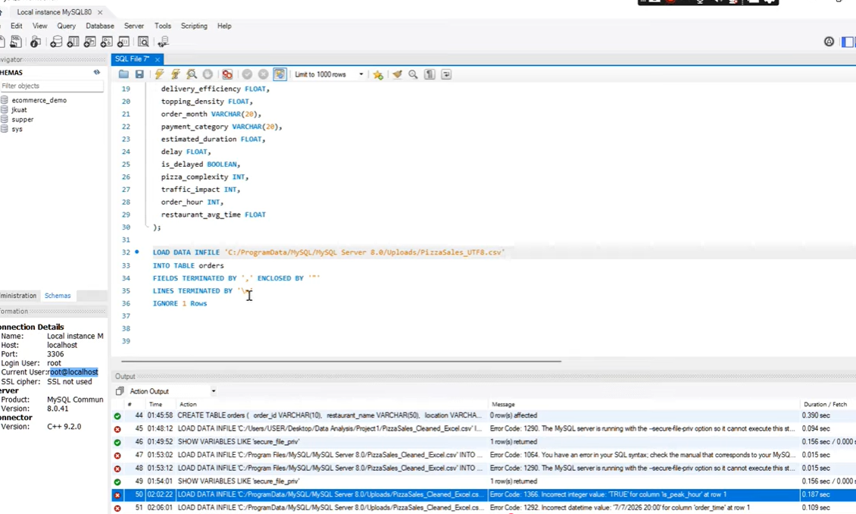This screenshot has height=514, width=856.
Task: Click success icon on output row 44
Action: (x=117, y=415)
